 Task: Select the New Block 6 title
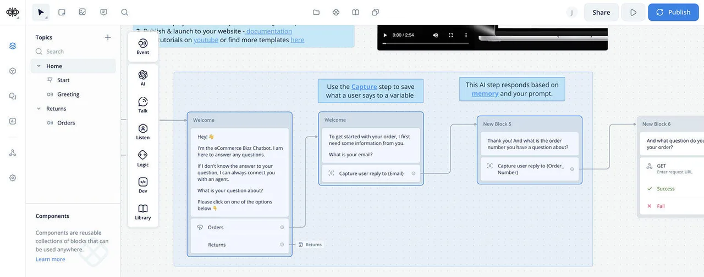(x=656, y=124)
